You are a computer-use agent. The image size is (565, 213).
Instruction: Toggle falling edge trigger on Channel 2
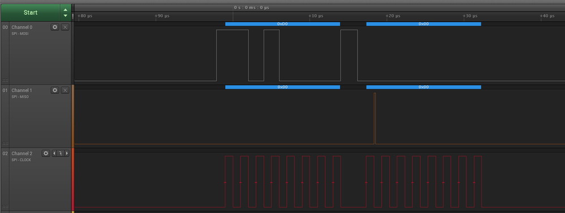point(61,153)
